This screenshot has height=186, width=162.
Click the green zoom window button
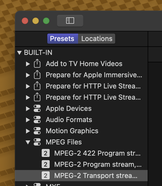click(46, 21)
